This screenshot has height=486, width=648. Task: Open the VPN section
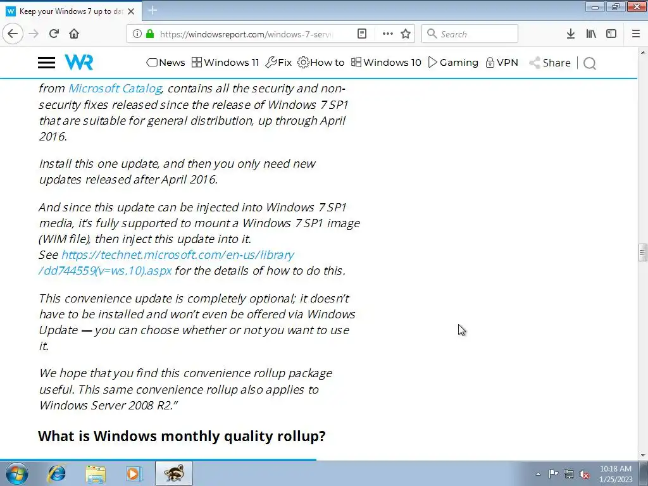(x=502, y=63)
